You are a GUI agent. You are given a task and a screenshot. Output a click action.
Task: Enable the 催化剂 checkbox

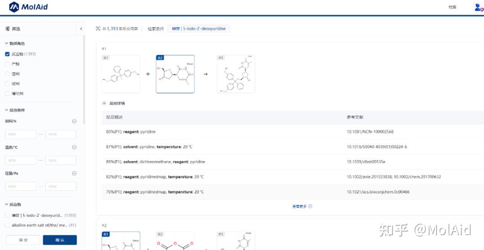point(7,93)
